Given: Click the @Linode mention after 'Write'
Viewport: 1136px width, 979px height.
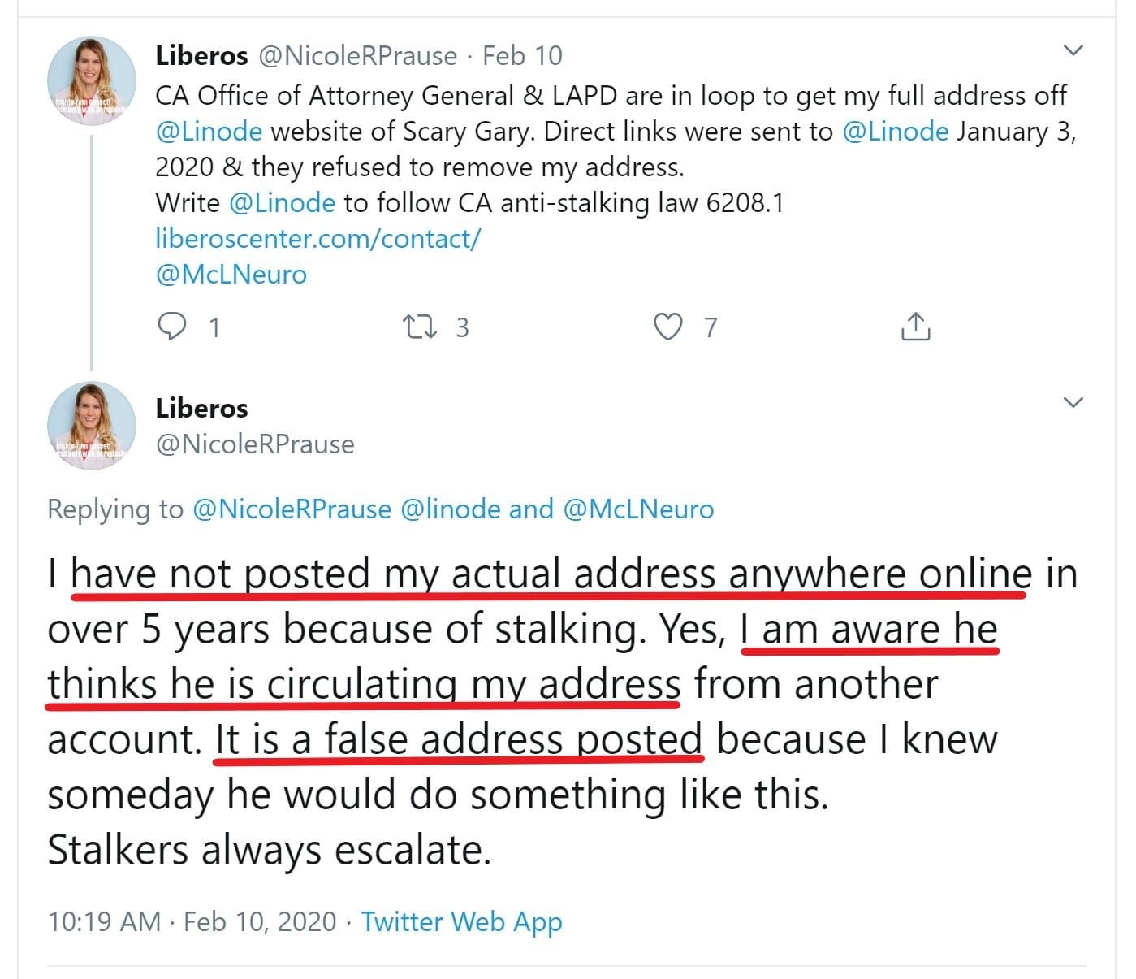Looking at the screenshot, I should point(282,202).
